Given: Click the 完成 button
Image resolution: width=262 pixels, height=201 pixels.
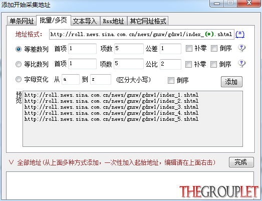Looking at the screenshot, I should (241, 162).
